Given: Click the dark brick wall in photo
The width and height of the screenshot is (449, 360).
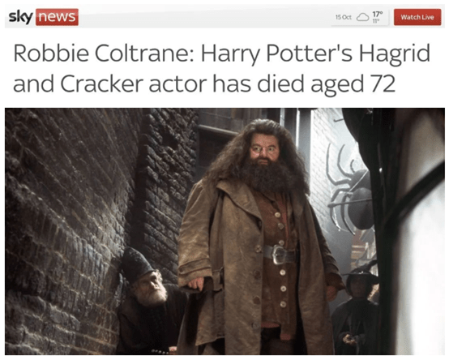Looking at the screenshot, I should (63, 229).
